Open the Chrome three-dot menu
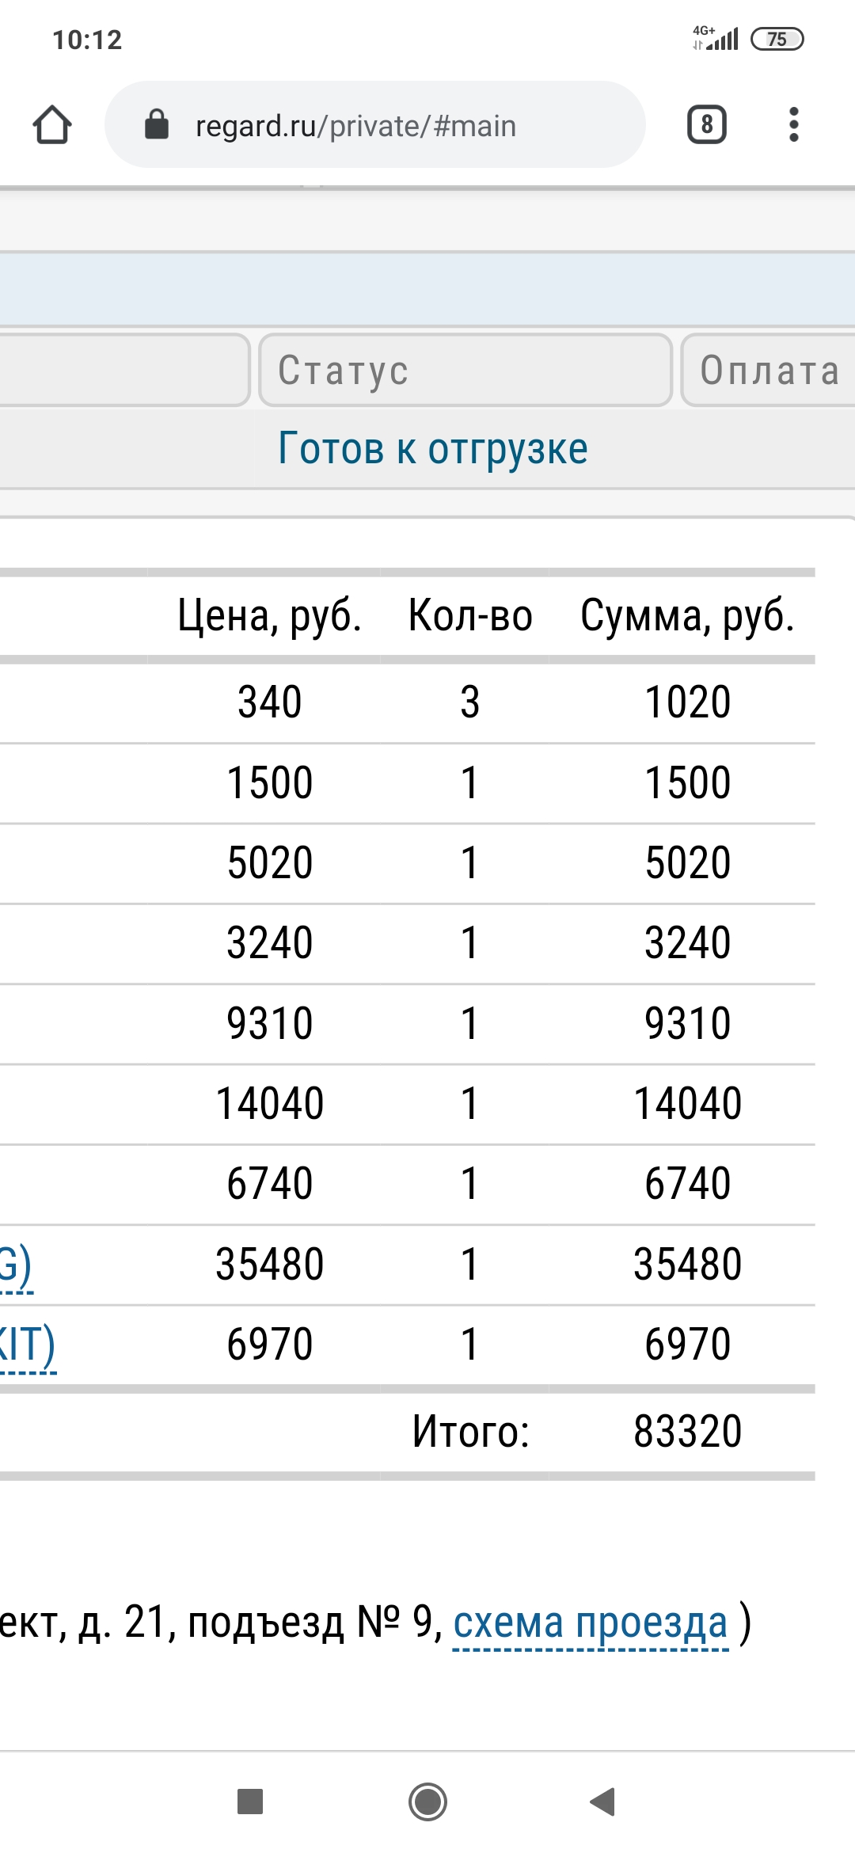This screenshot has width=855, height=1853. [x=794, y=124]
